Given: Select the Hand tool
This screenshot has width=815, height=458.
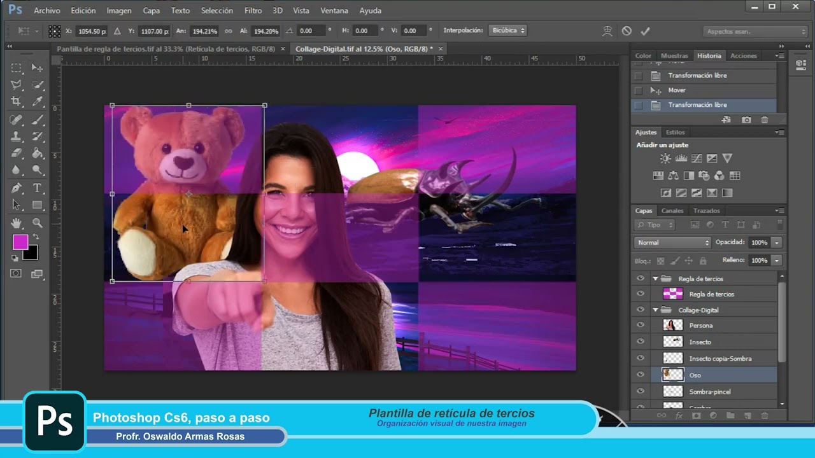Looking at the screenshot, I should click(x=17, y=223).
